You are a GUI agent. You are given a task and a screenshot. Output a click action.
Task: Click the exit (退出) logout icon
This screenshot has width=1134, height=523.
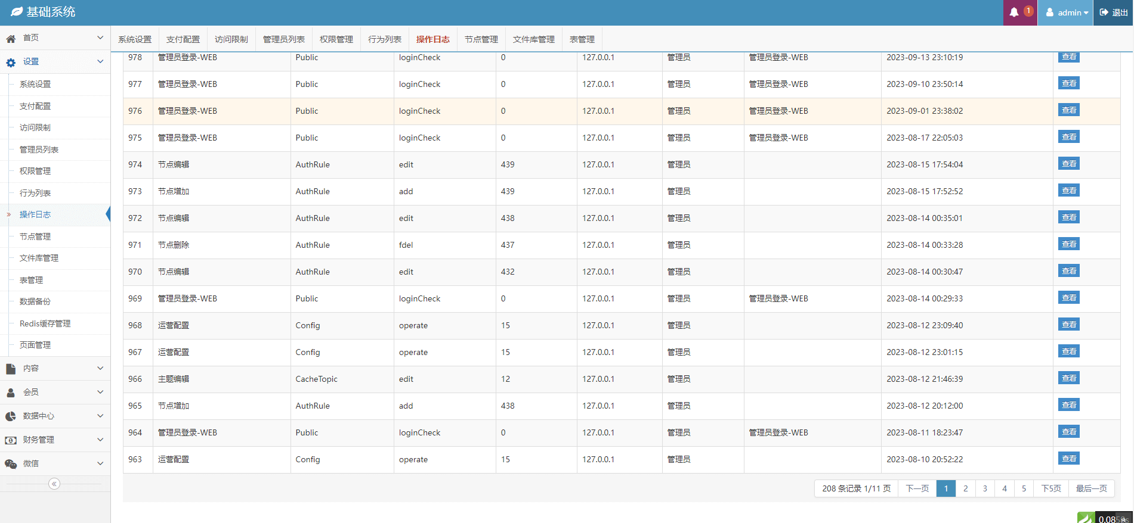click(x=1104, y=13)
